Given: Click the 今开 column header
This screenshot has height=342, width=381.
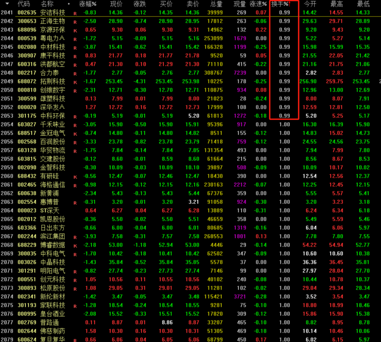Looking at the screenshot, I should 310,4.
